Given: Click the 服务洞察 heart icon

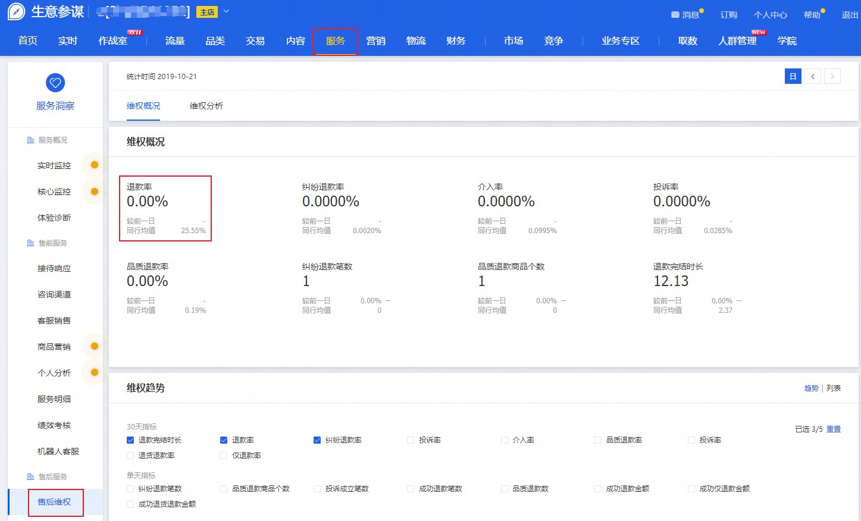Looking at the screenshot, I should (x=55, y=83).
